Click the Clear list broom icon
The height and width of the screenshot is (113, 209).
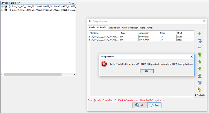point(200,90)
